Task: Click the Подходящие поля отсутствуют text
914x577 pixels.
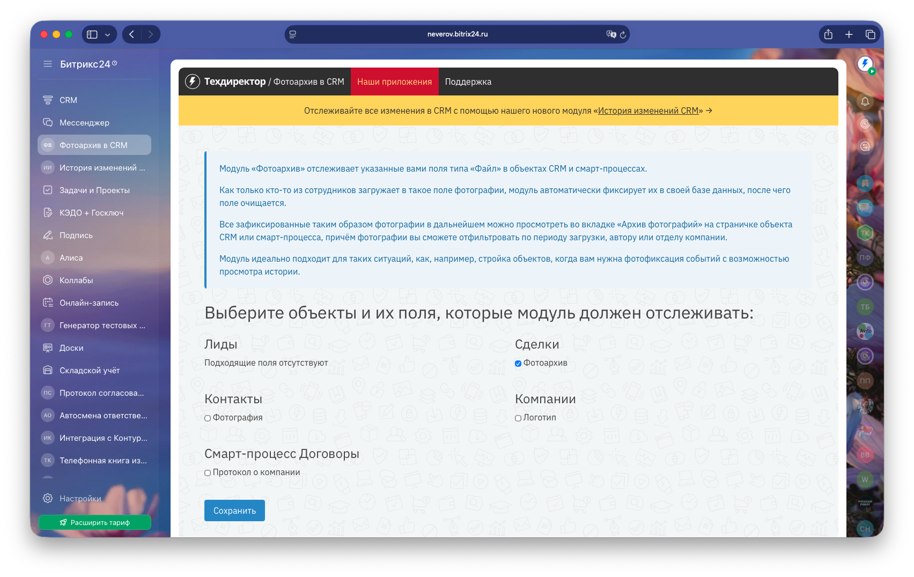Action: coord(266,363)
